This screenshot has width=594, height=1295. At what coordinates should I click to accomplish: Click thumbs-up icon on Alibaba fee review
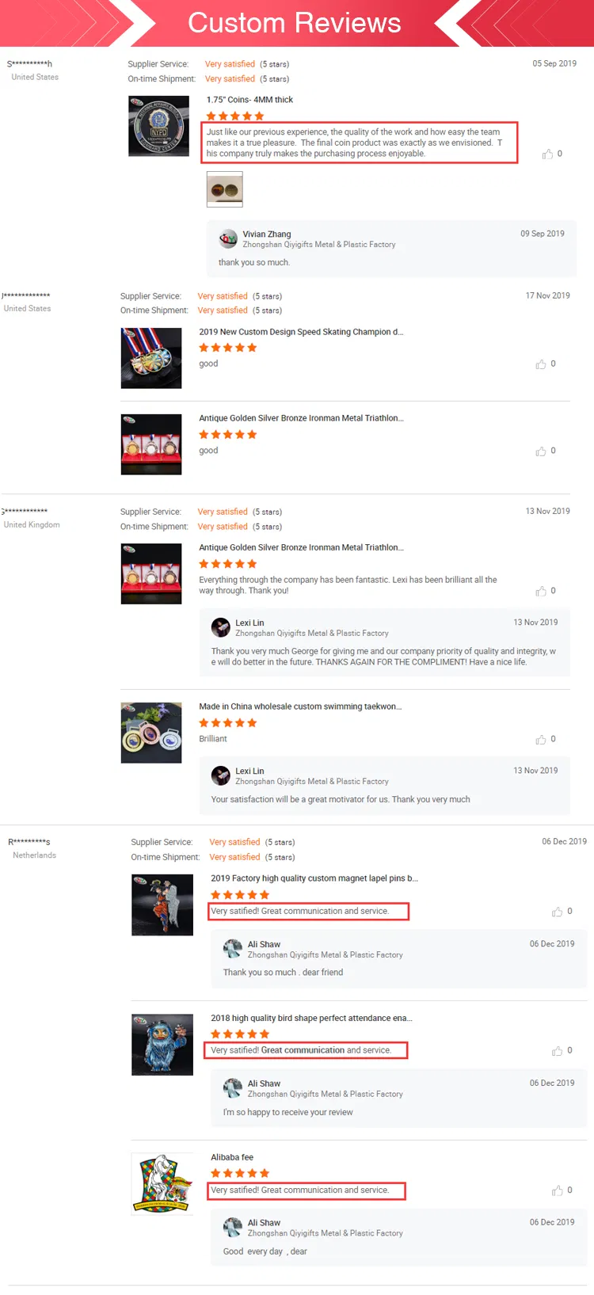pos(558,1190)
